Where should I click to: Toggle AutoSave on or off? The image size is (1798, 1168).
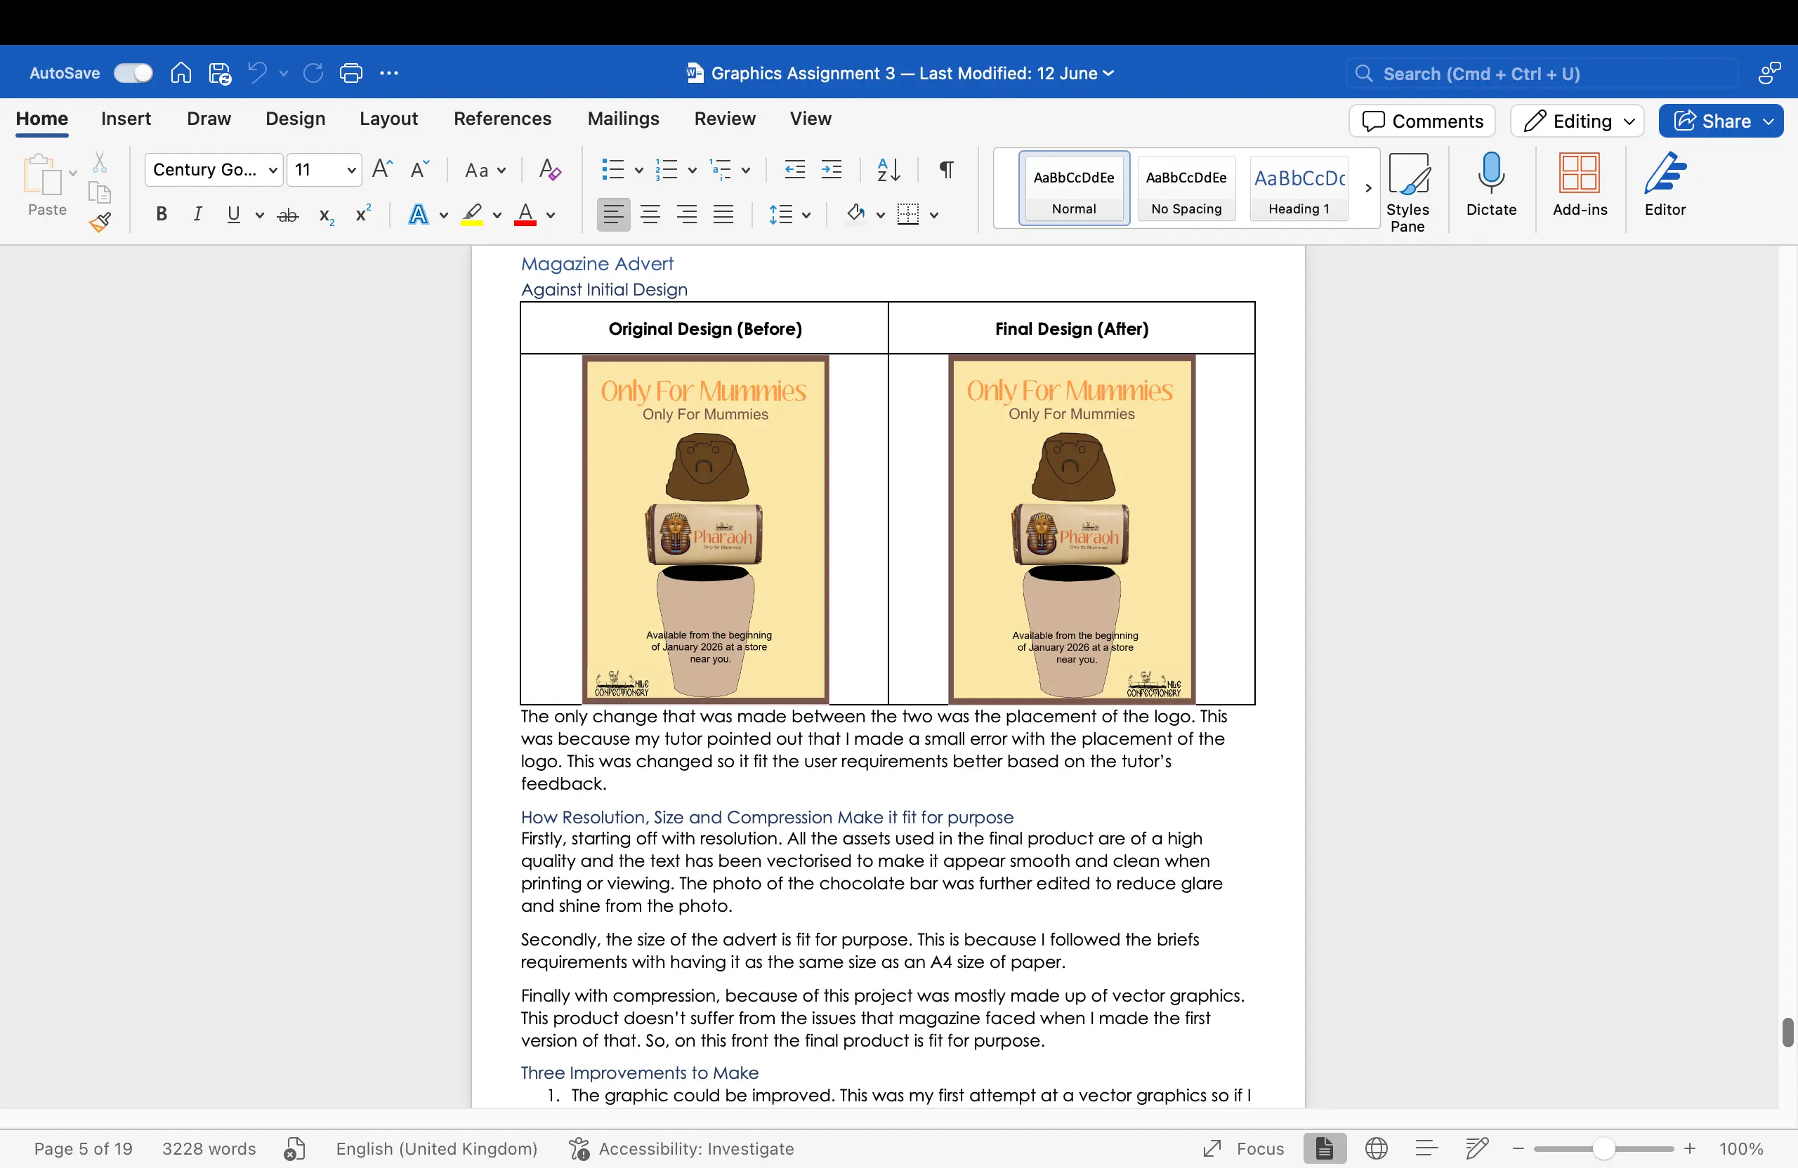133,72
